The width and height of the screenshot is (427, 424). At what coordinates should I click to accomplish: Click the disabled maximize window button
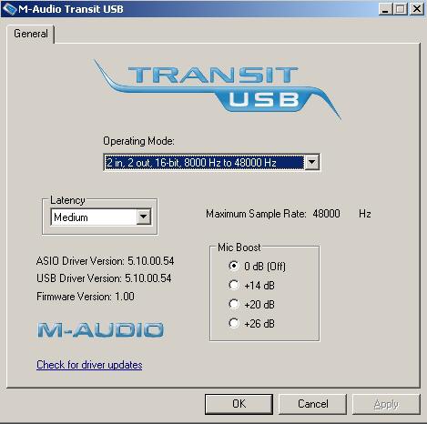point(401,9)
